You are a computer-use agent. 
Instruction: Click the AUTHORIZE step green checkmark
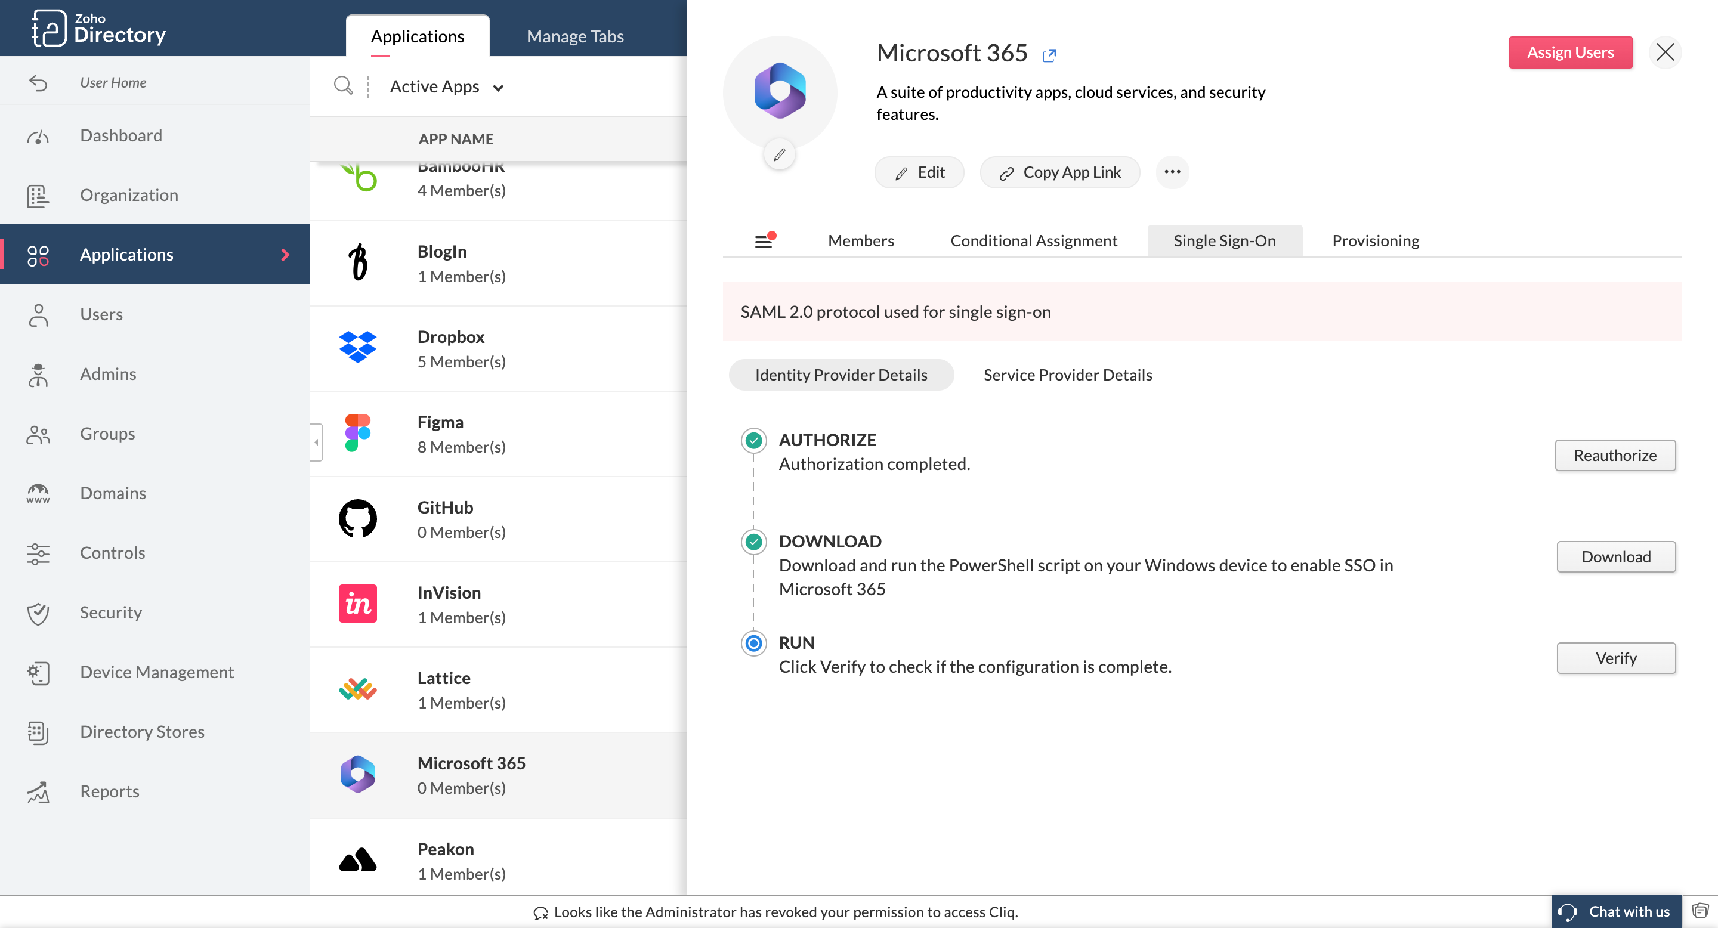(753, 440)
